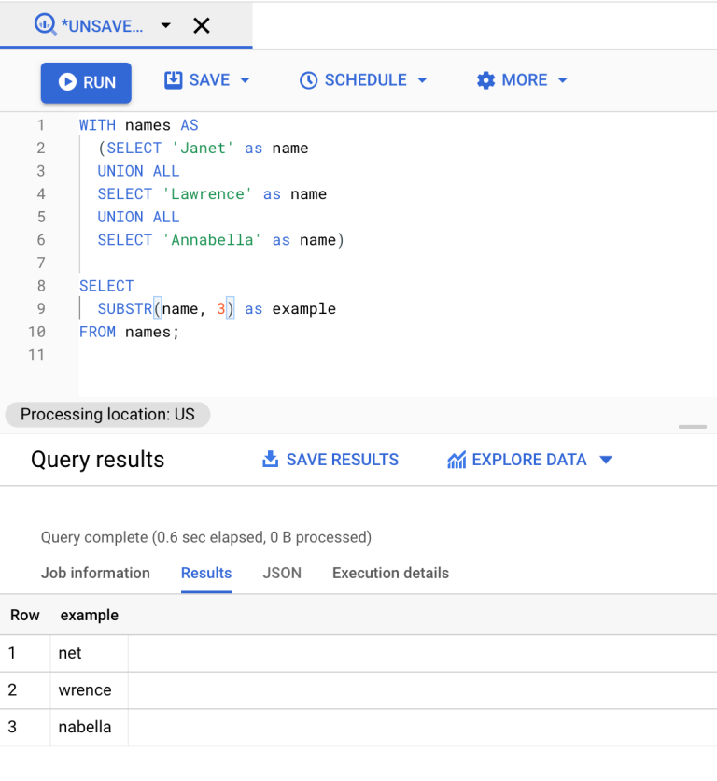The height and width of the screenshot is (781, 717).
Task: Click the Save Results download icon
Action: click(271, 460)
